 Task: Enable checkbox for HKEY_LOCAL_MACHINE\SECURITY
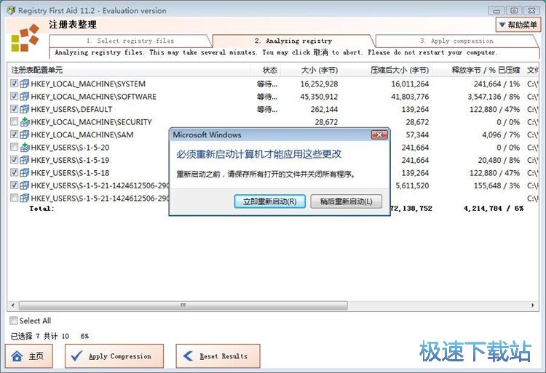tap(15, 121)
